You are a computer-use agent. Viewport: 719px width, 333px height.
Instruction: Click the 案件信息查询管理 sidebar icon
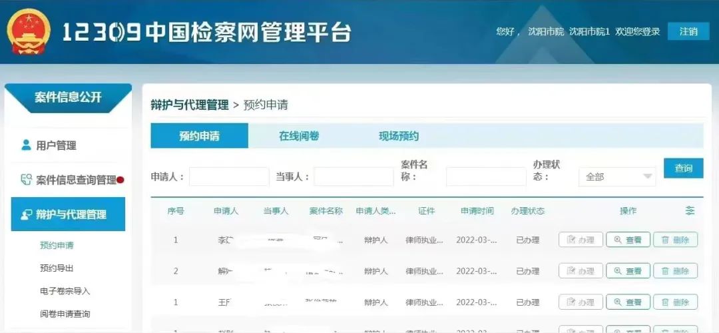[26, 180]
